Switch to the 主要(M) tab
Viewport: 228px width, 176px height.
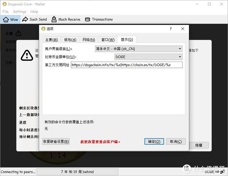(51, 40)
